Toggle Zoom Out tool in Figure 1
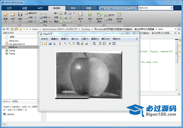This screenshot has height=128, width=183. (70, 44)
